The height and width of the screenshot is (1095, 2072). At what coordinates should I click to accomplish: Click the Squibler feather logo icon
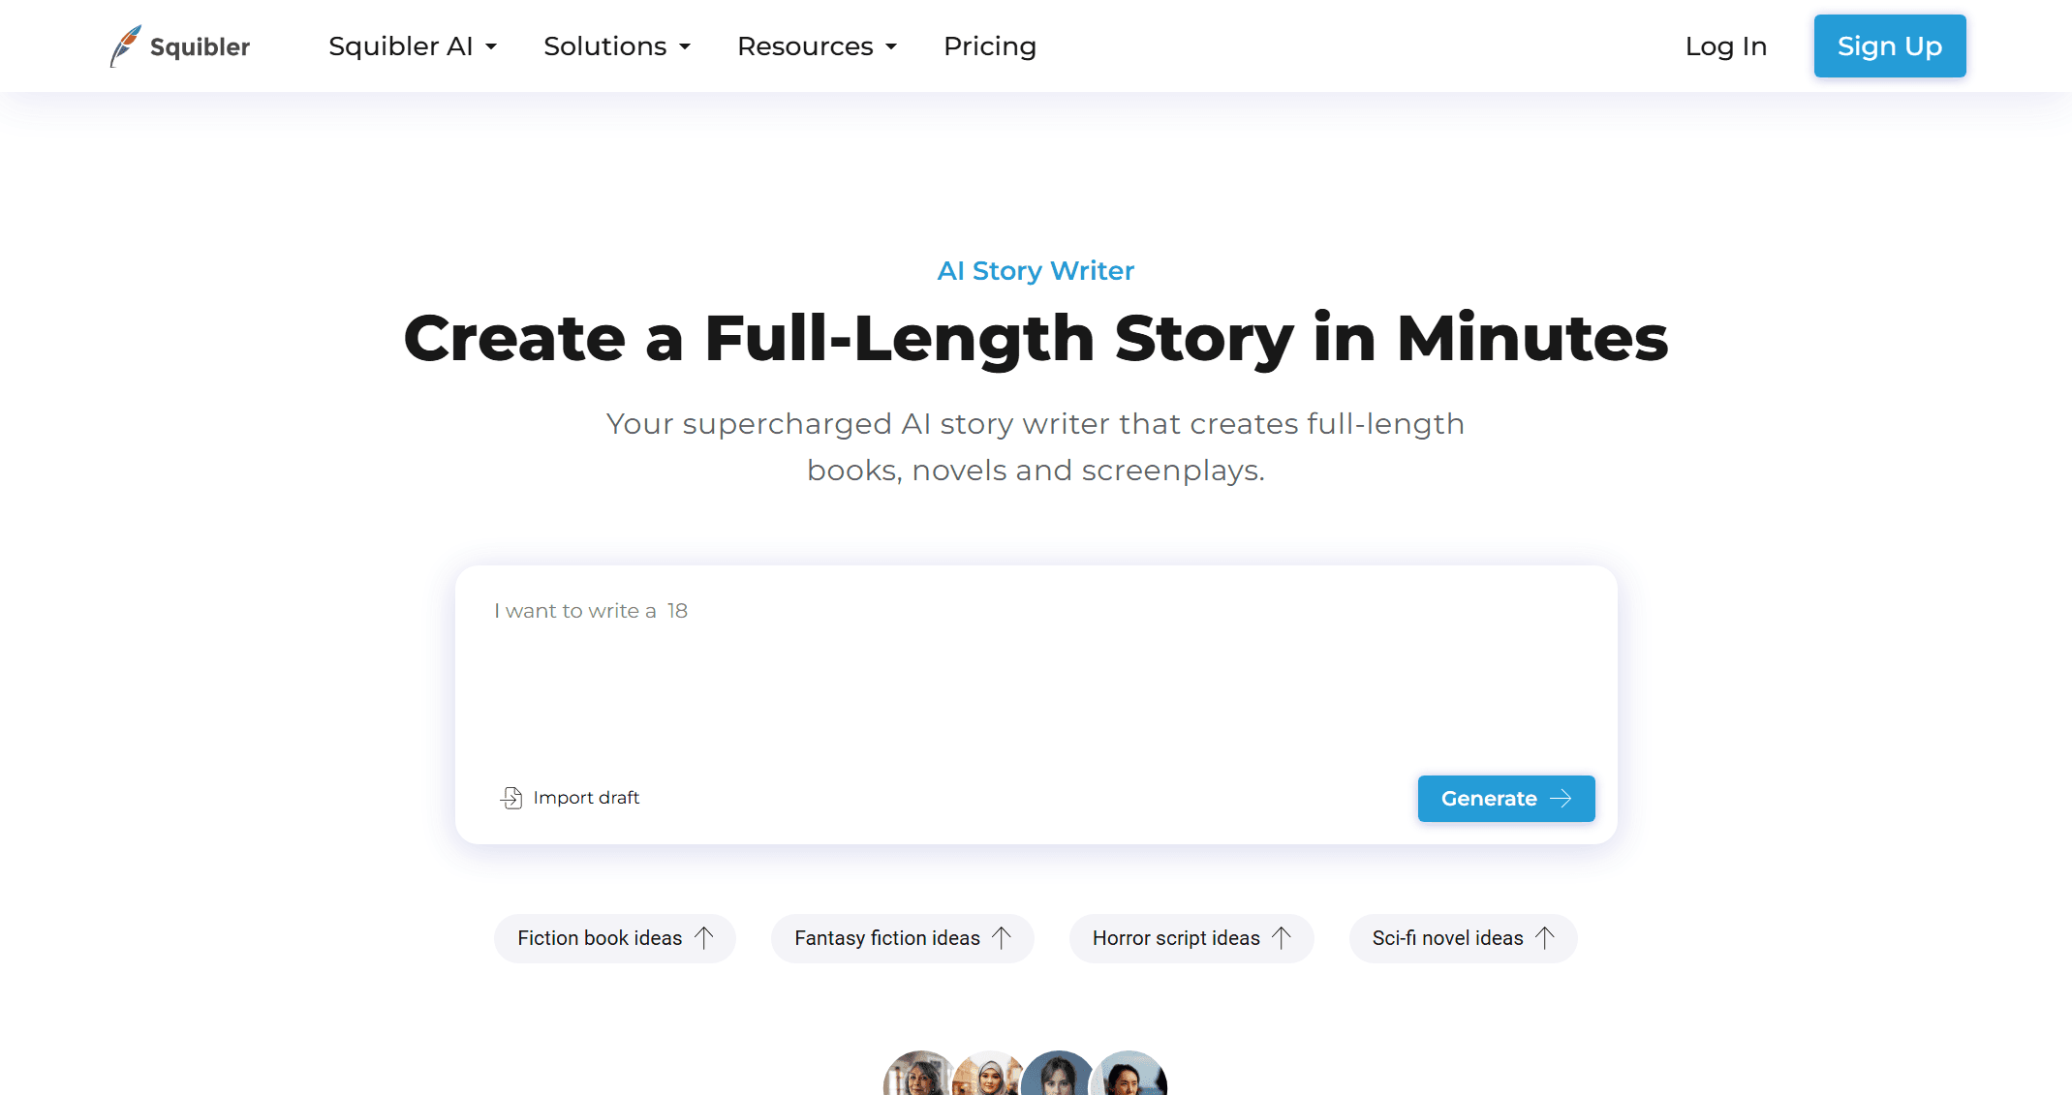point(125,46)
